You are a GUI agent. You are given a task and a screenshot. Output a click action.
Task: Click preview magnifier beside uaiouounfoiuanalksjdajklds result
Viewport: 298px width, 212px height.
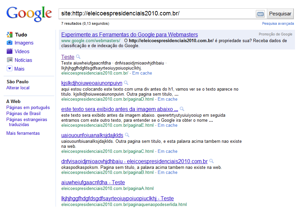(127, 135)
